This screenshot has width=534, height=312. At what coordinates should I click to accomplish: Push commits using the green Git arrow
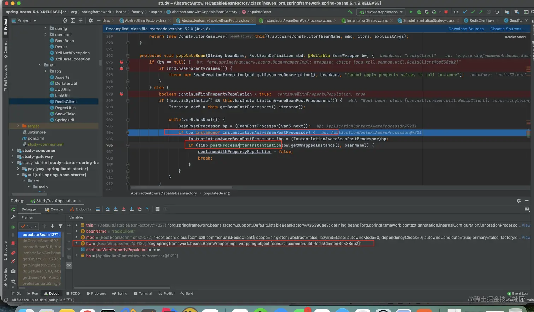pos(481,12)
